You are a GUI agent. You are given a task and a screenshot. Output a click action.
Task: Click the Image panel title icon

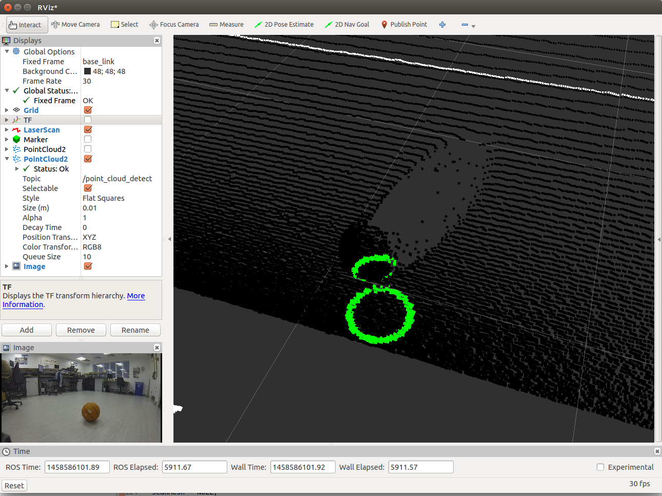click(6, 348)
